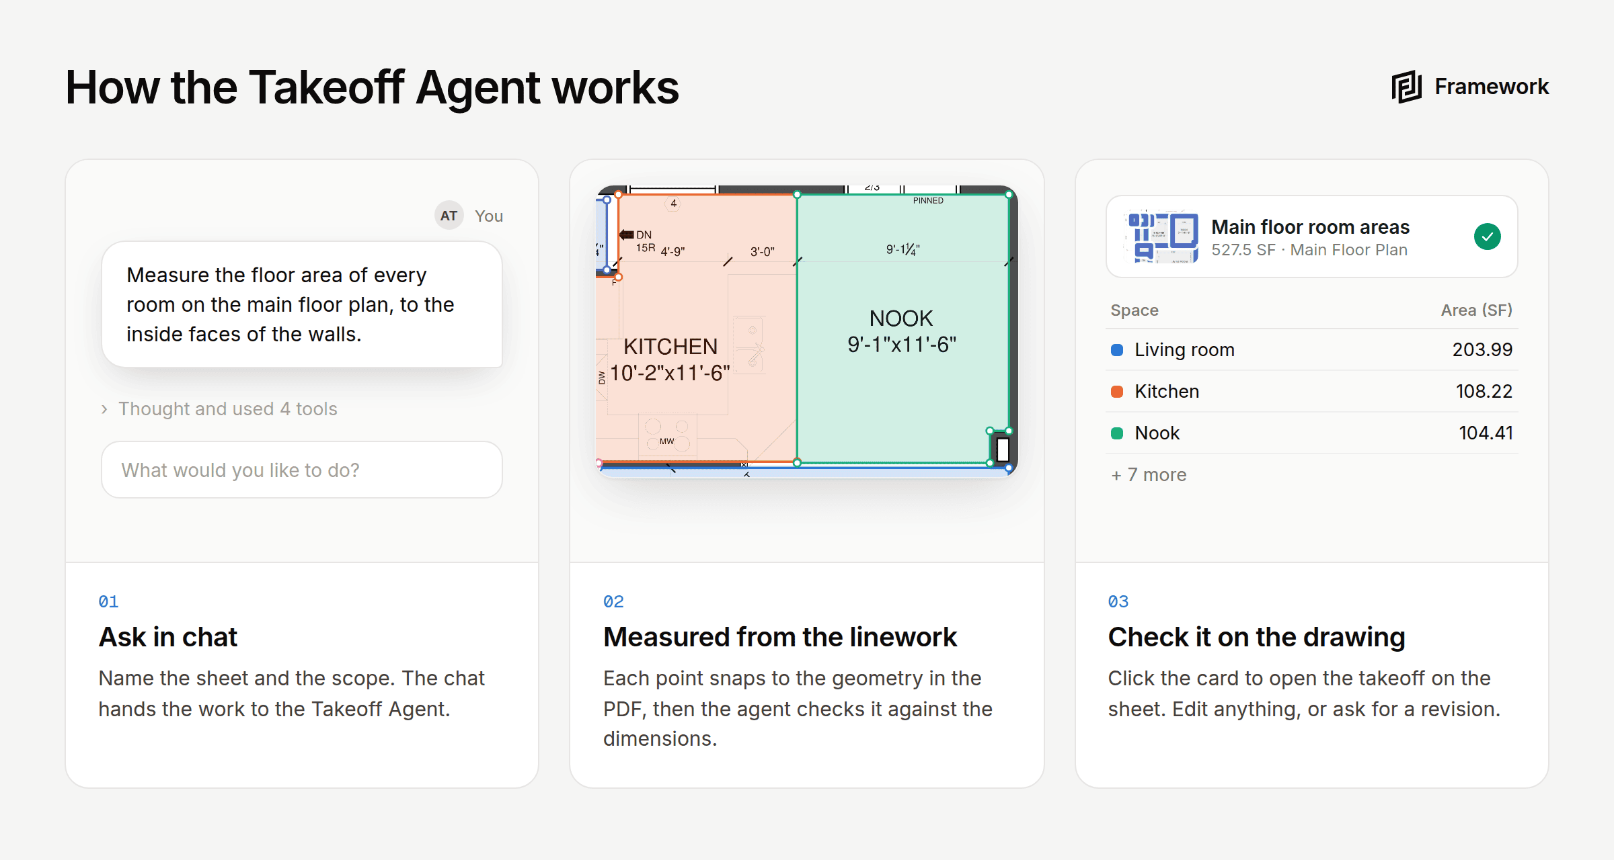This screenshot has width=1614, height=860.
Task: Click the PINNED label on the plan
Action: click(x=928, y=201)
